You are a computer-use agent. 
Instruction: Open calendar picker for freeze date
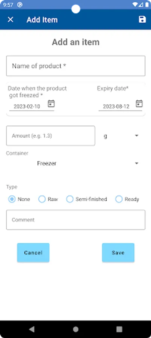pos(51,104)
